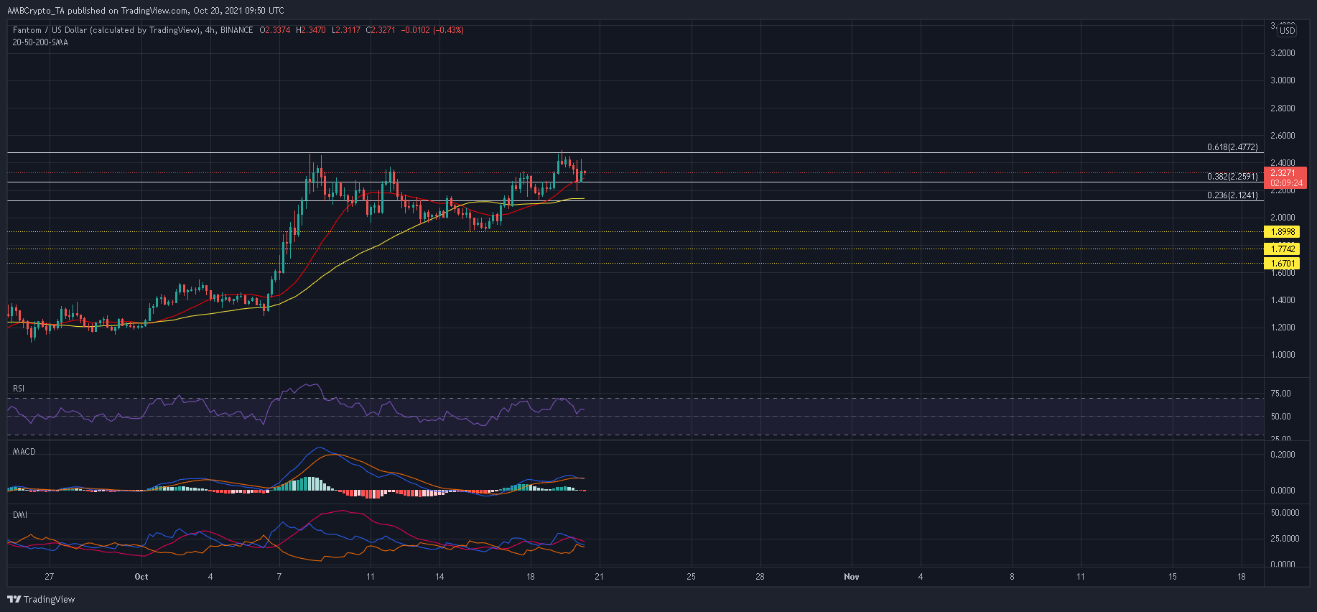
Task: Click the open value O2.3374
Action: [x=275, y=30]
